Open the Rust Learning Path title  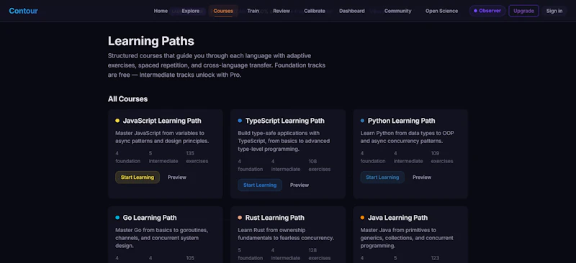pos(275,218)
